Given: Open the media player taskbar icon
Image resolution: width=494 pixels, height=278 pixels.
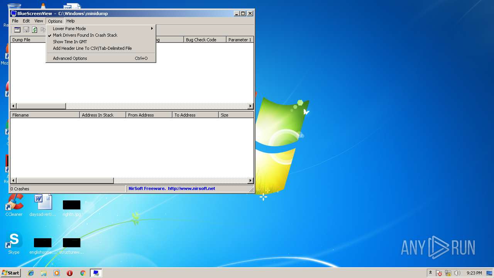Looking at the screenshot, I should click(x=57, y=273).
